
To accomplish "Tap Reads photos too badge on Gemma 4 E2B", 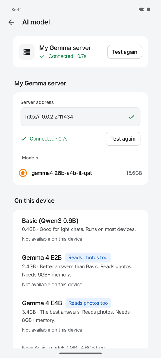I will (x=88, y=257).
